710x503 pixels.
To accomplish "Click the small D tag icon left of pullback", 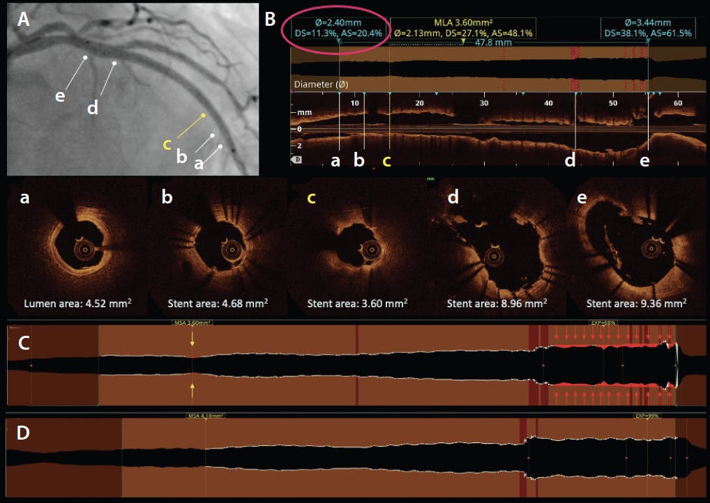I will tap(296, 160).
